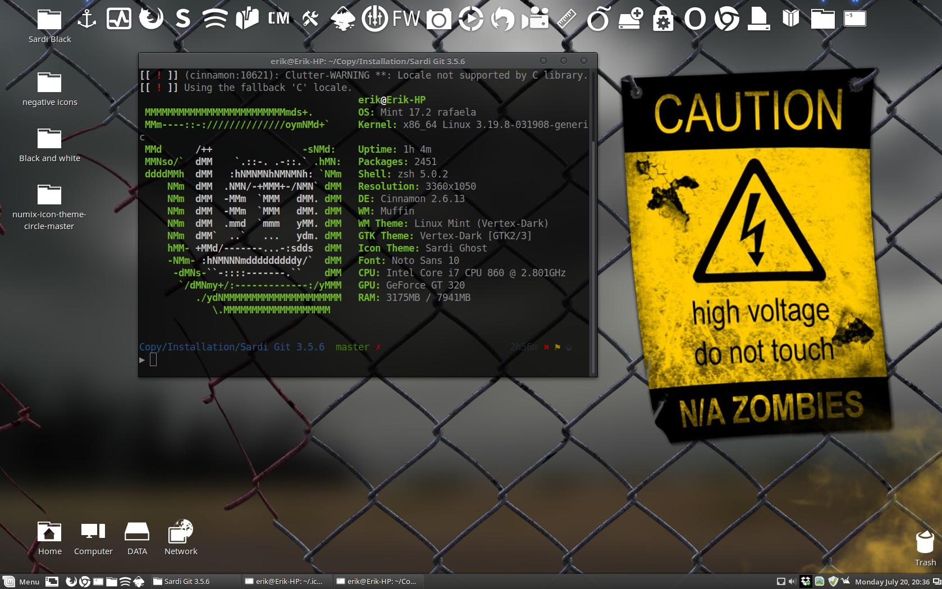Open the disk with plus icon
The image size is (942, 589).
point(630,19)
